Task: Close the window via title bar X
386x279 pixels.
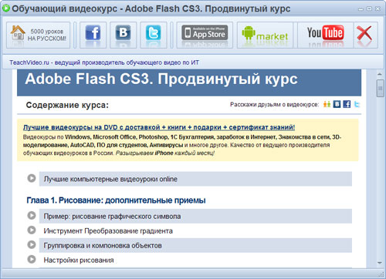Action: (x=378, y=9)
